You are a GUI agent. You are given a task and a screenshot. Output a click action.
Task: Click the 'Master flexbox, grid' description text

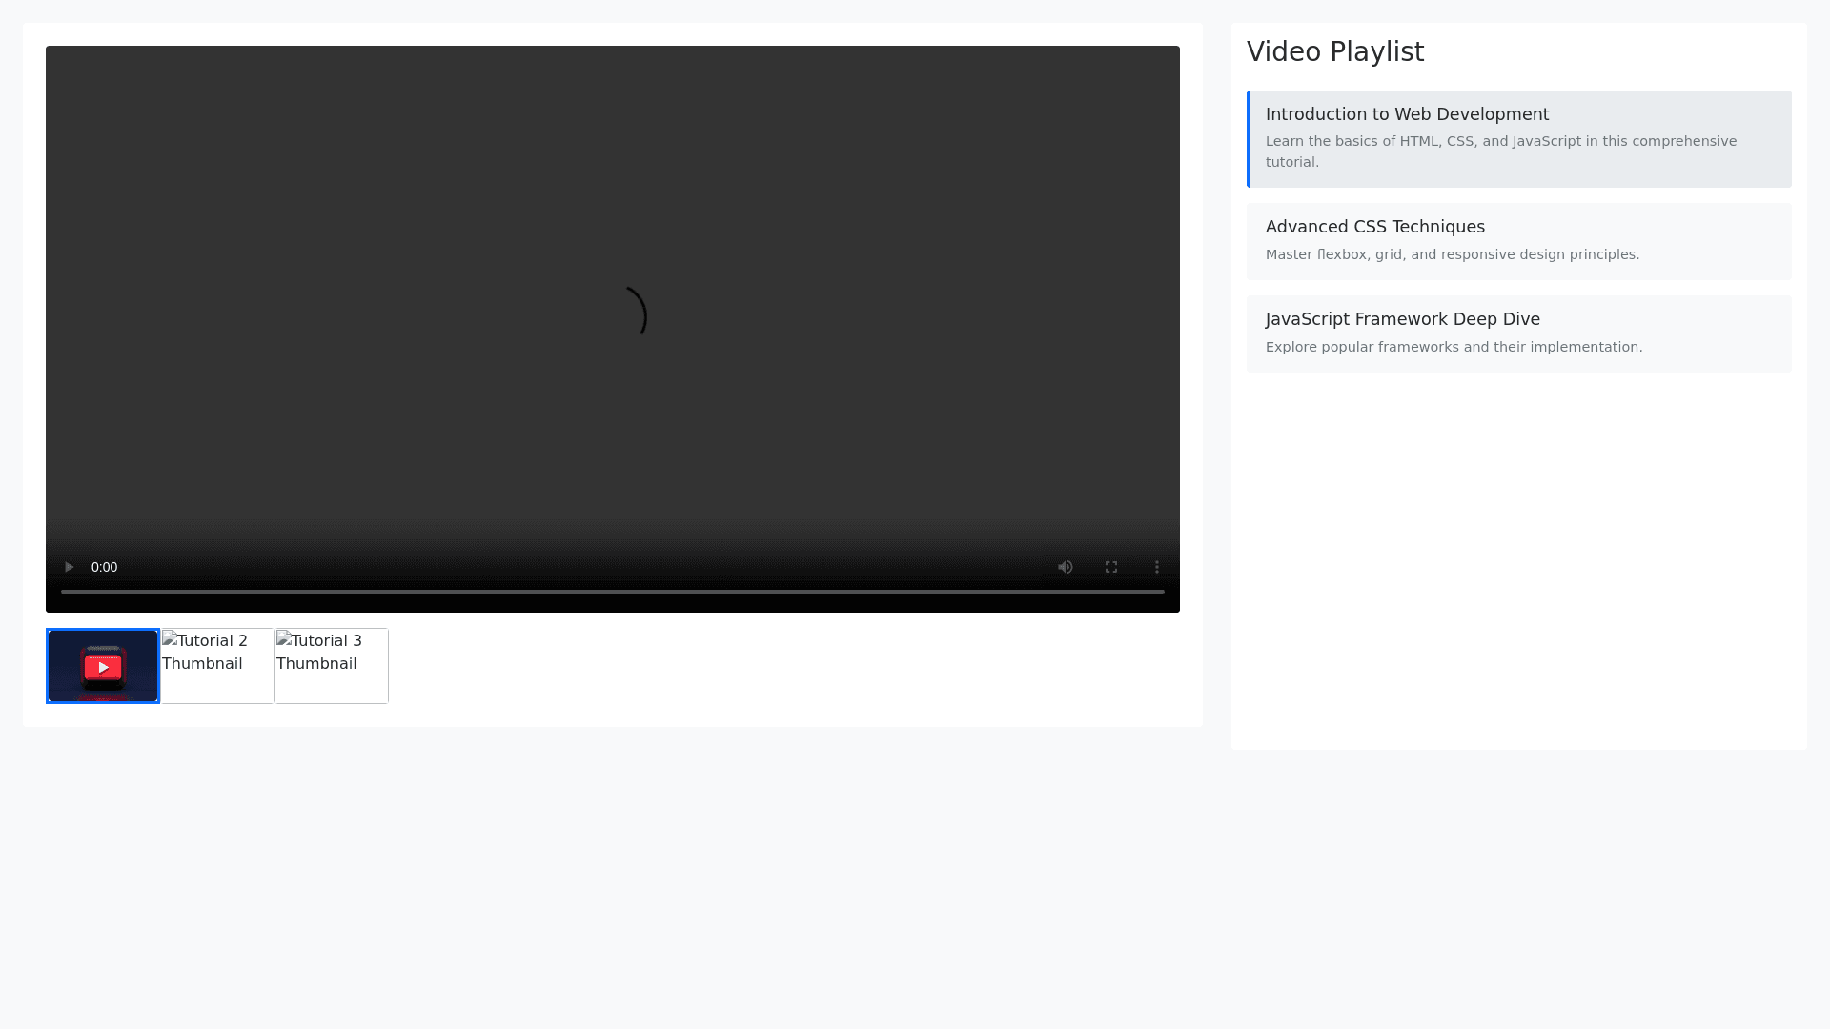pos(1452,254)
